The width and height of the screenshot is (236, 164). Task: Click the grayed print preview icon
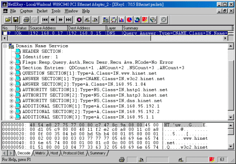(34, 20)
